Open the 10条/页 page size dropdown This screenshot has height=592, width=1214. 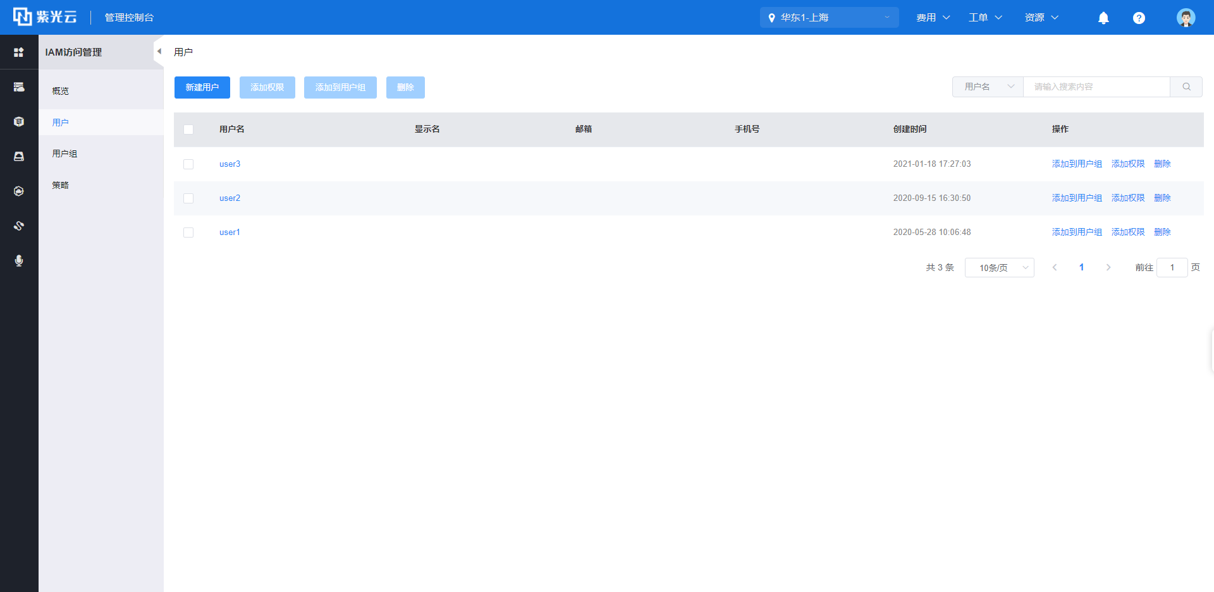[x=999, y=268]
